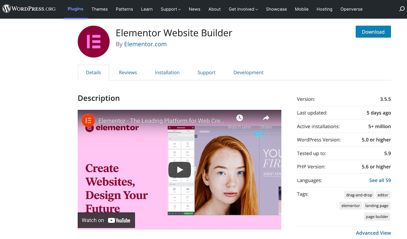Image resolution: width=407 pixels, height=239 pixels.
Task: Click the editor tag
Action: [x=383, y=195]
